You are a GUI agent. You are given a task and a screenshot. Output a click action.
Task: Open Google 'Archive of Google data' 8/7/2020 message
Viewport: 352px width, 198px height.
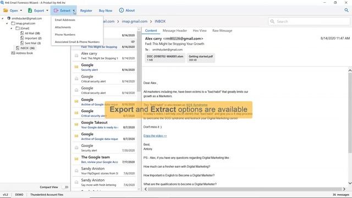coord(104,136)
